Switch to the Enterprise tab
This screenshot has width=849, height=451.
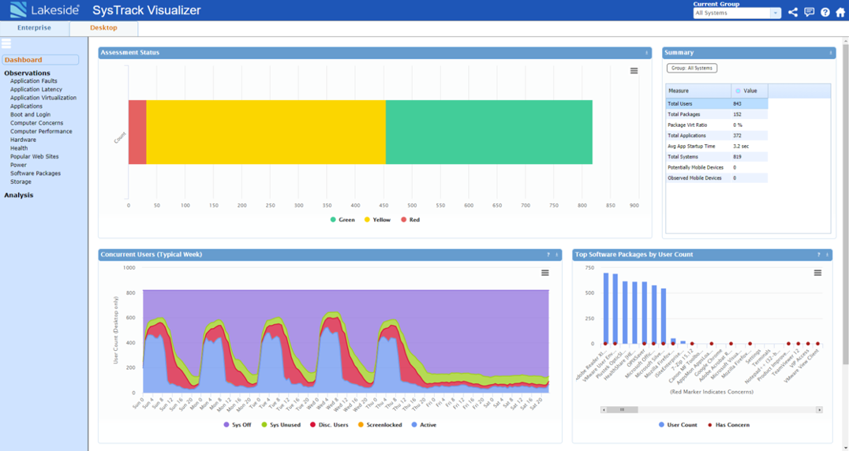34,28
